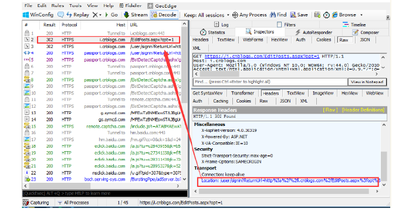
Task: Select the response WebView tab
Action: tap(374, 93)
